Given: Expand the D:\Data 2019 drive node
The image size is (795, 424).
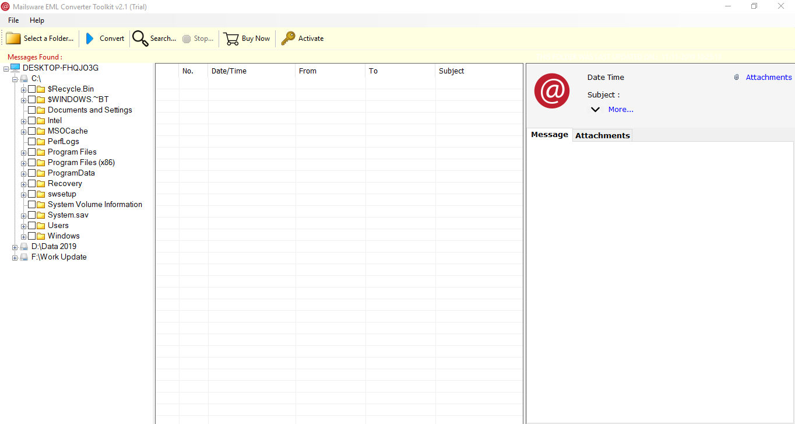Looking at the screenshot, I should click(15, 247).
